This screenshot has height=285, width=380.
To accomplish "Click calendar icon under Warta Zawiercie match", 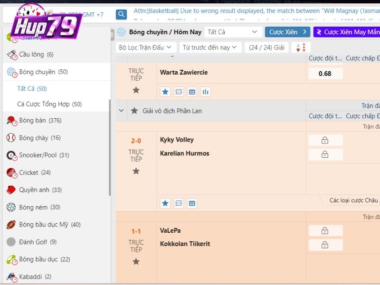I will (192, 92).
